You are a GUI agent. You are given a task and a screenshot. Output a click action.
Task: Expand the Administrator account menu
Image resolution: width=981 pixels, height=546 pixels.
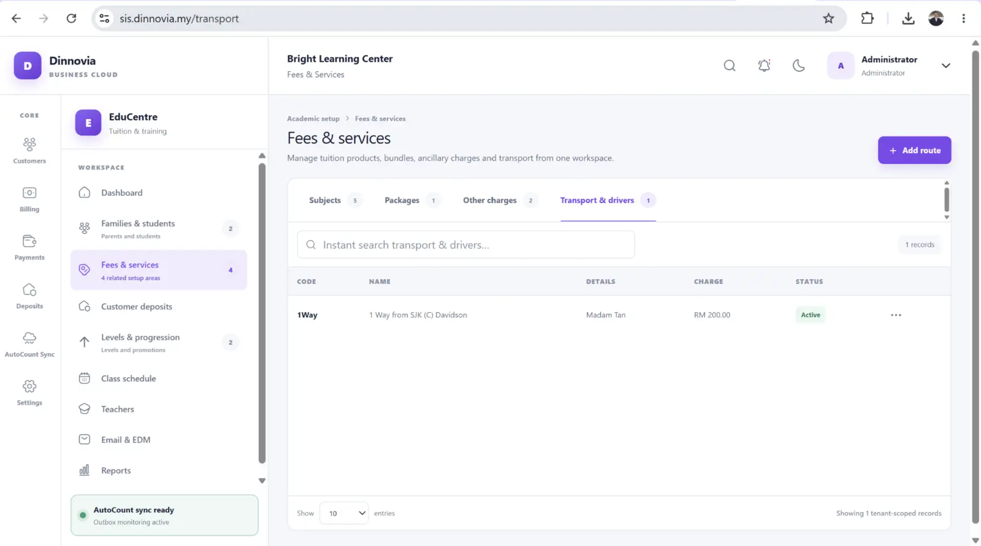click(946, 65)
